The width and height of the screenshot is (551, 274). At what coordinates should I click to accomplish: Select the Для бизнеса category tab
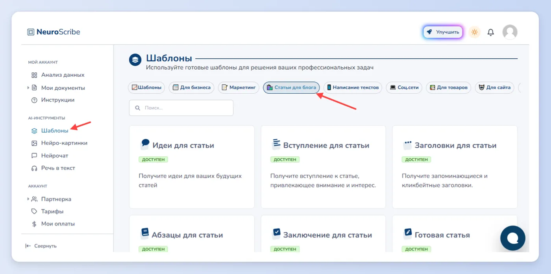coord(191,87)
